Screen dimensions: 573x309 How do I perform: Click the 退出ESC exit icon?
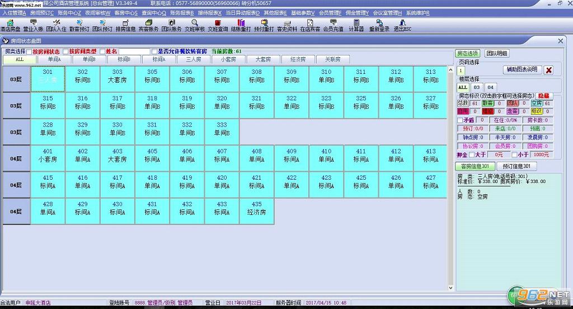coord(402,26)
